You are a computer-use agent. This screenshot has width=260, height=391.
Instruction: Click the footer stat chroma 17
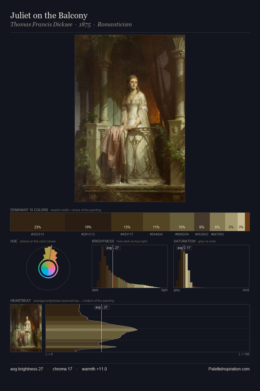point(62,369)
